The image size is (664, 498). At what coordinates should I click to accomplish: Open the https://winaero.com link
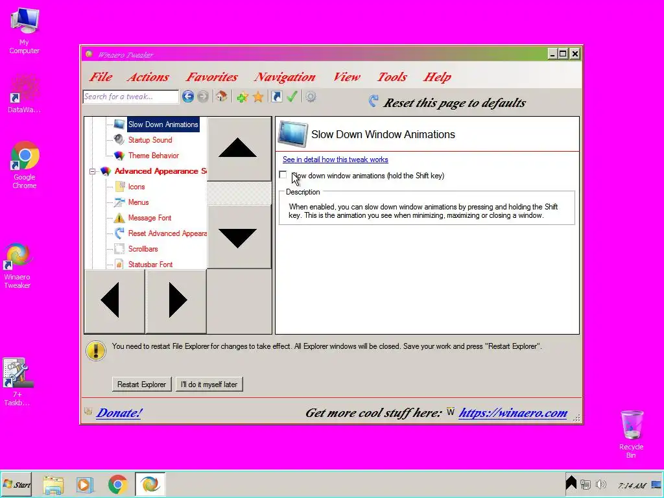click(513, 412)
